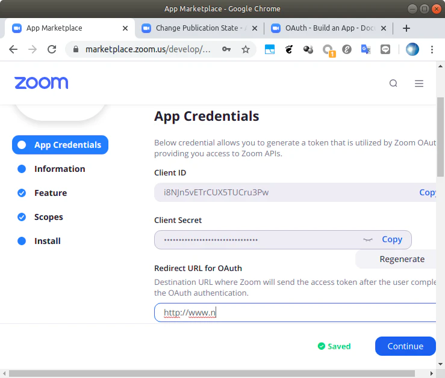Screen dimensions: 445x378
Task: Close the OAuth Build an App tab
Action: (x=384, y=28)
